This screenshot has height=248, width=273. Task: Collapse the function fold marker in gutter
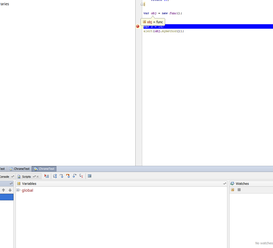[x=142, y=4]
